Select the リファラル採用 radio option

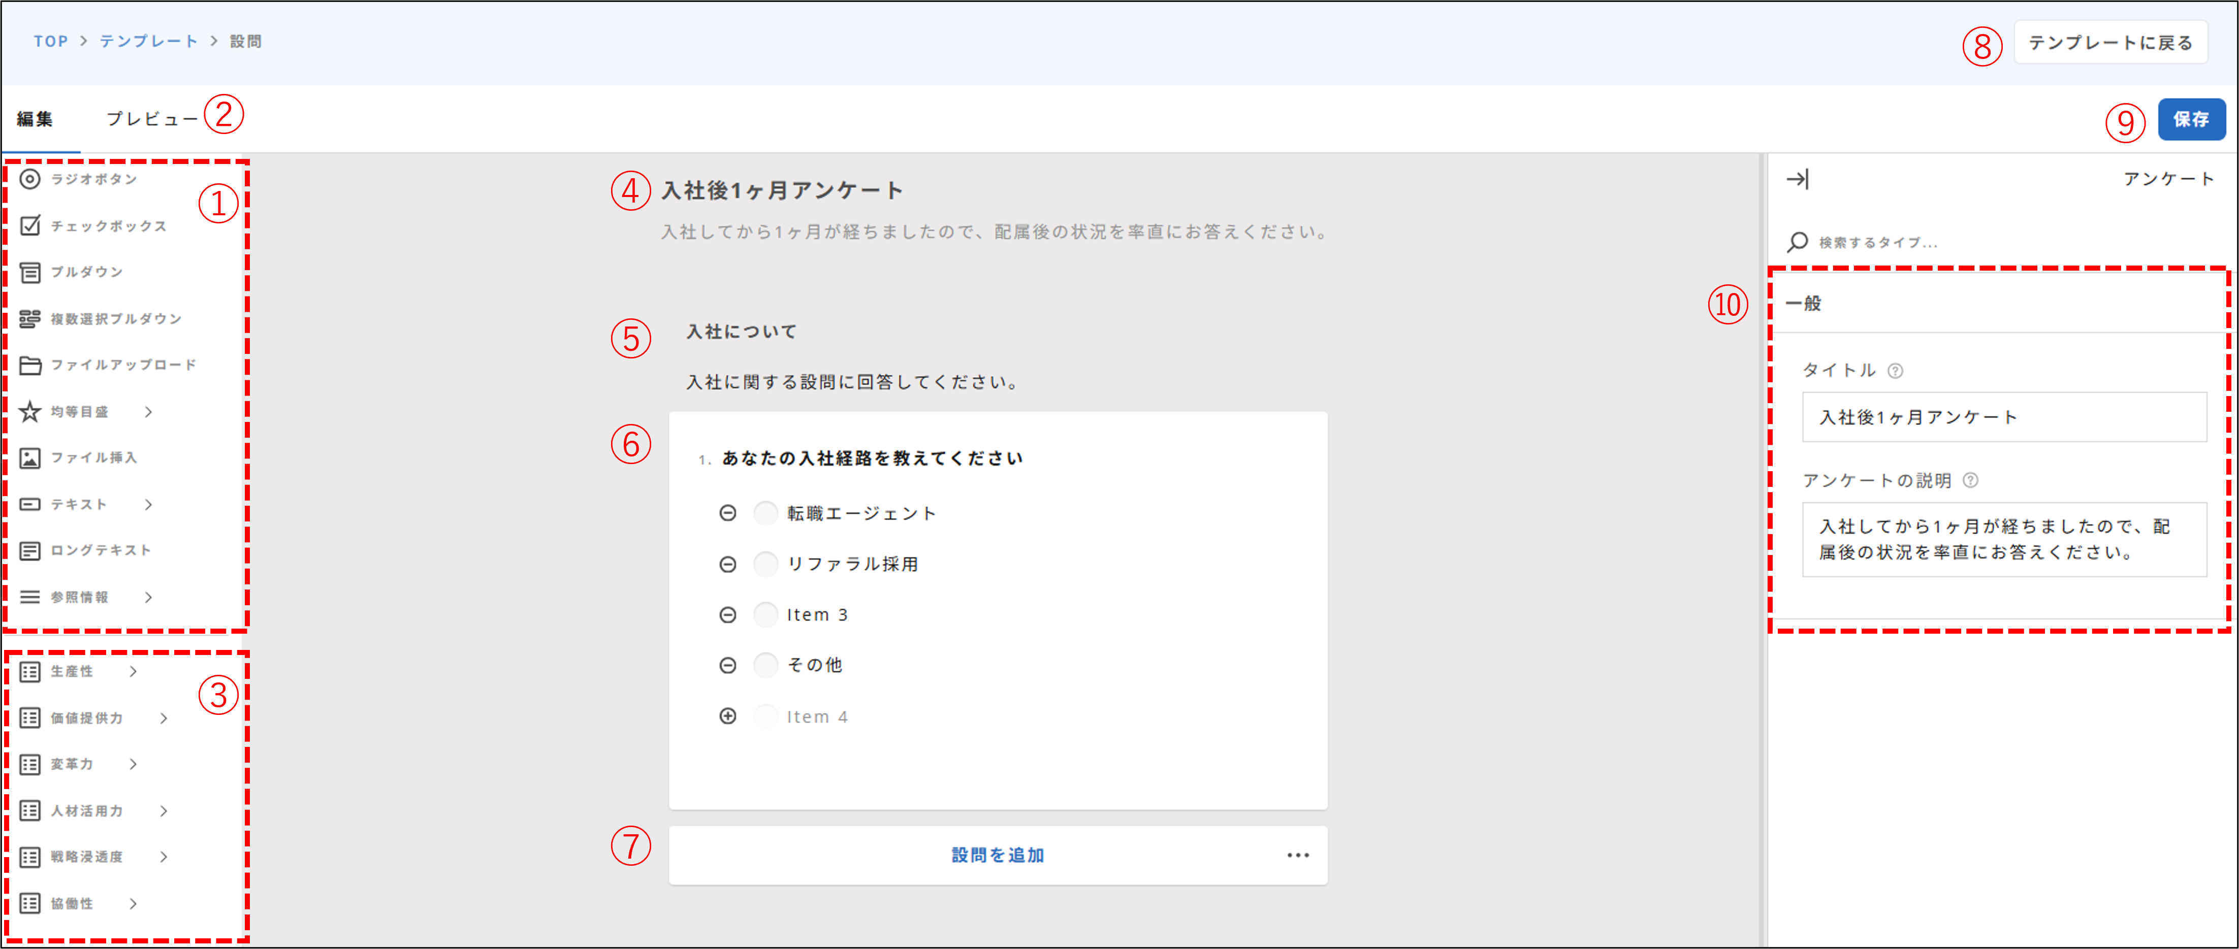766,563
